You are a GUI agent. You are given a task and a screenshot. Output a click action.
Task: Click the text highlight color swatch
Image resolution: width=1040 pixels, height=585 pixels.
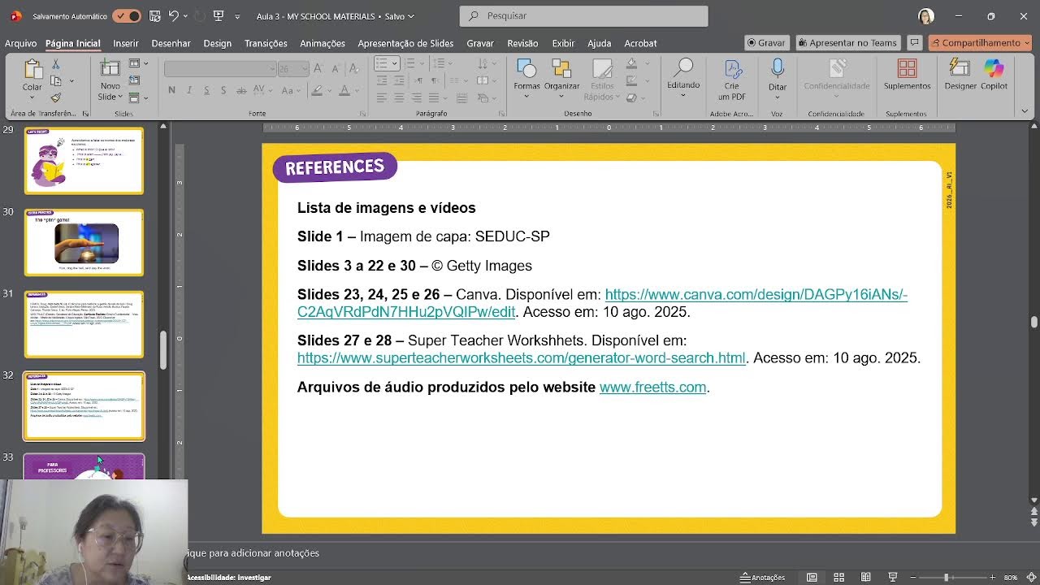pos(317,90)
